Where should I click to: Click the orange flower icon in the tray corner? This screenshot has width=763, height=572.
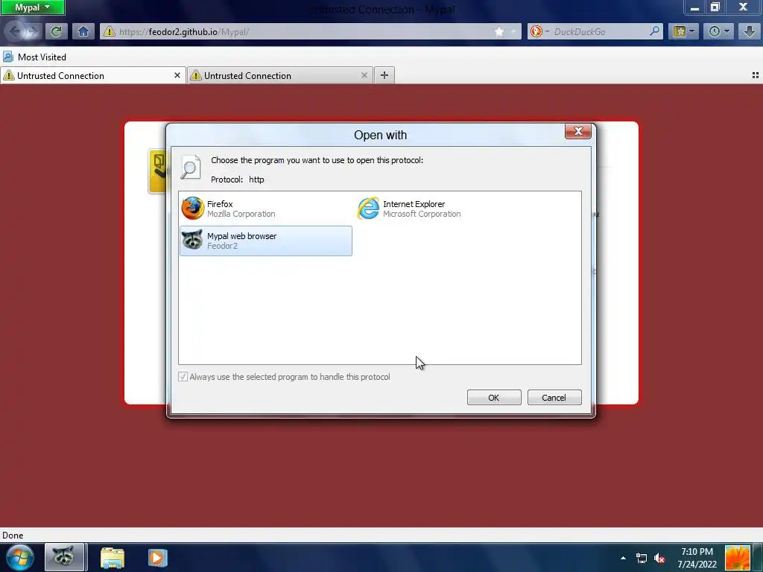tap(738, 558)
